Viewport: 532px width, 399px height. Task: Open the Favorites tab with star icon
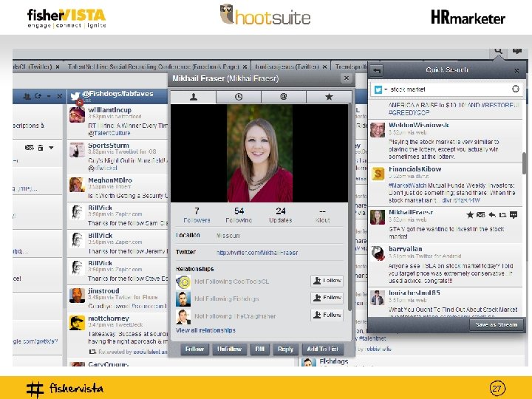coord(329,97)
